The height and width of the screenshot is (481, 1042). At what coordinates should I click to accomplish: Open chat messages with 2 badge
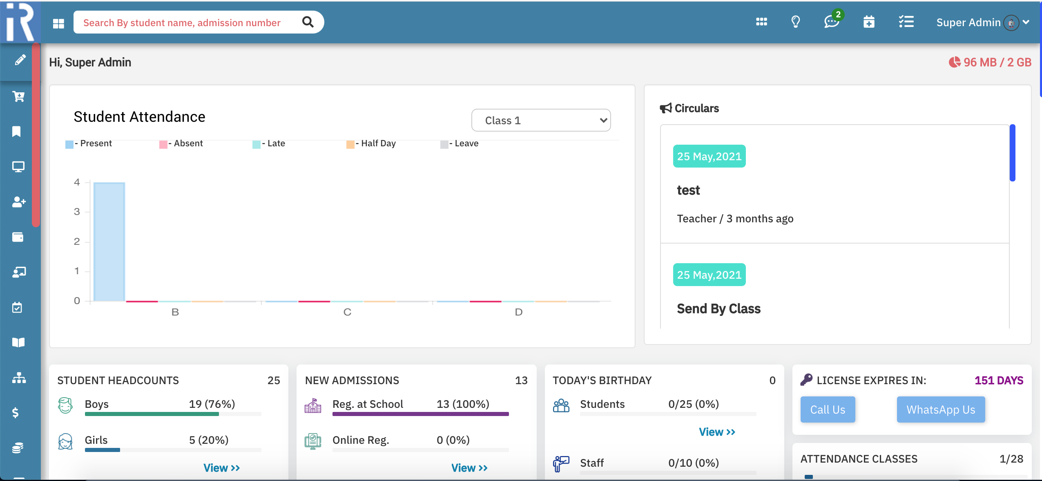coord(832,22)
